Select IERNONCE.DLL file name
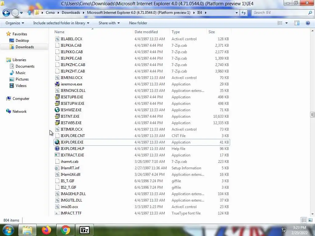The image size is (315, 236). pos(73,91)
